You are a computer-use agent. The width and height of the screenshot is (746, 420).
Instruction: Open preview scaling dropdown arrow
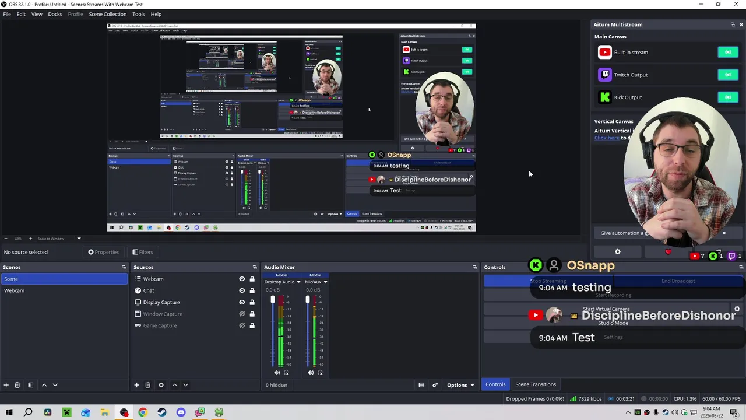pos(79,239)
